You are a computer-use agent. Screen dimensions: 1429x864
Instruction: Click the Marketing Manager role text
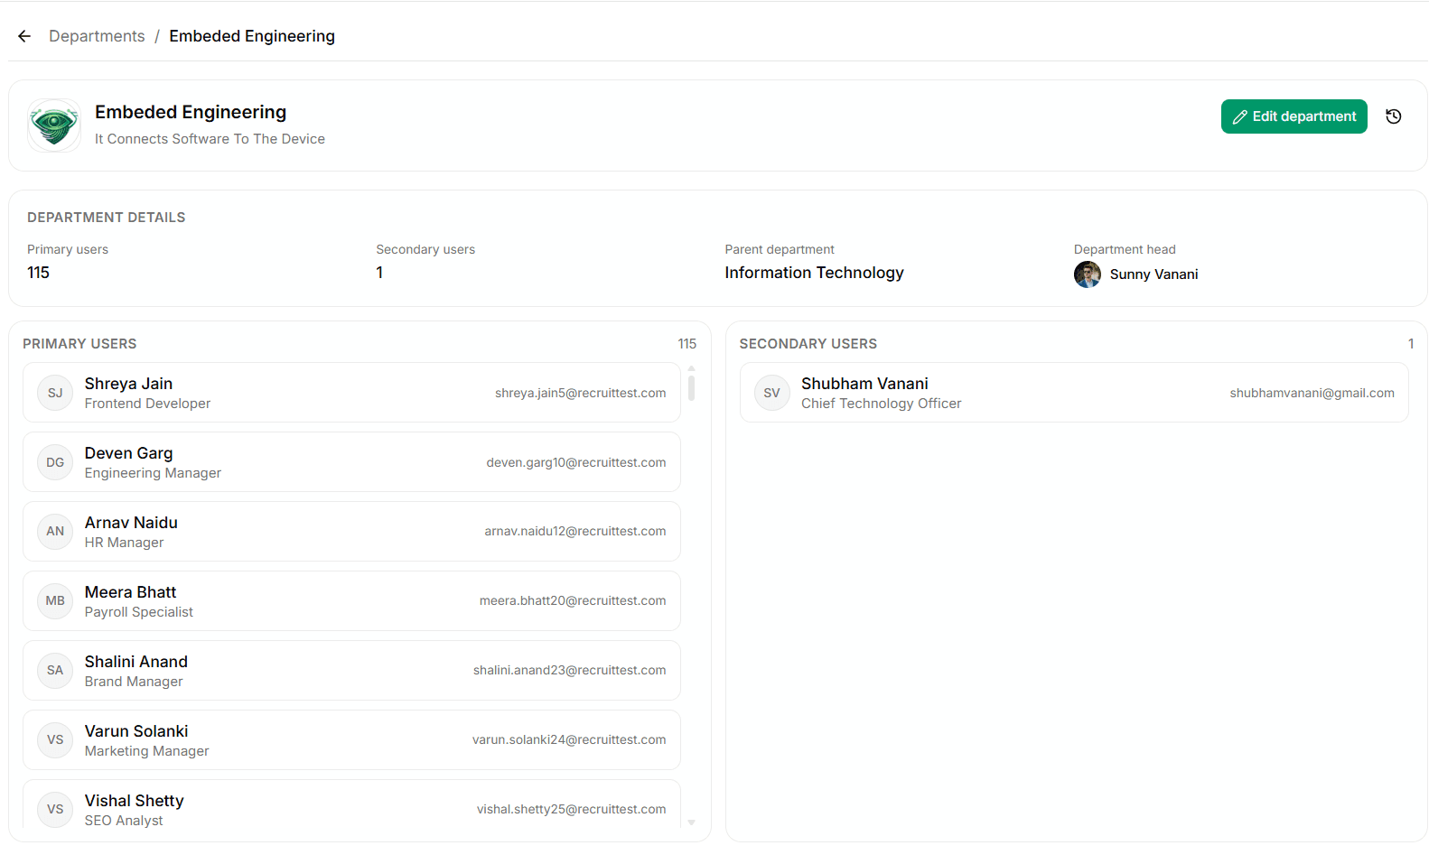(146, 751)
